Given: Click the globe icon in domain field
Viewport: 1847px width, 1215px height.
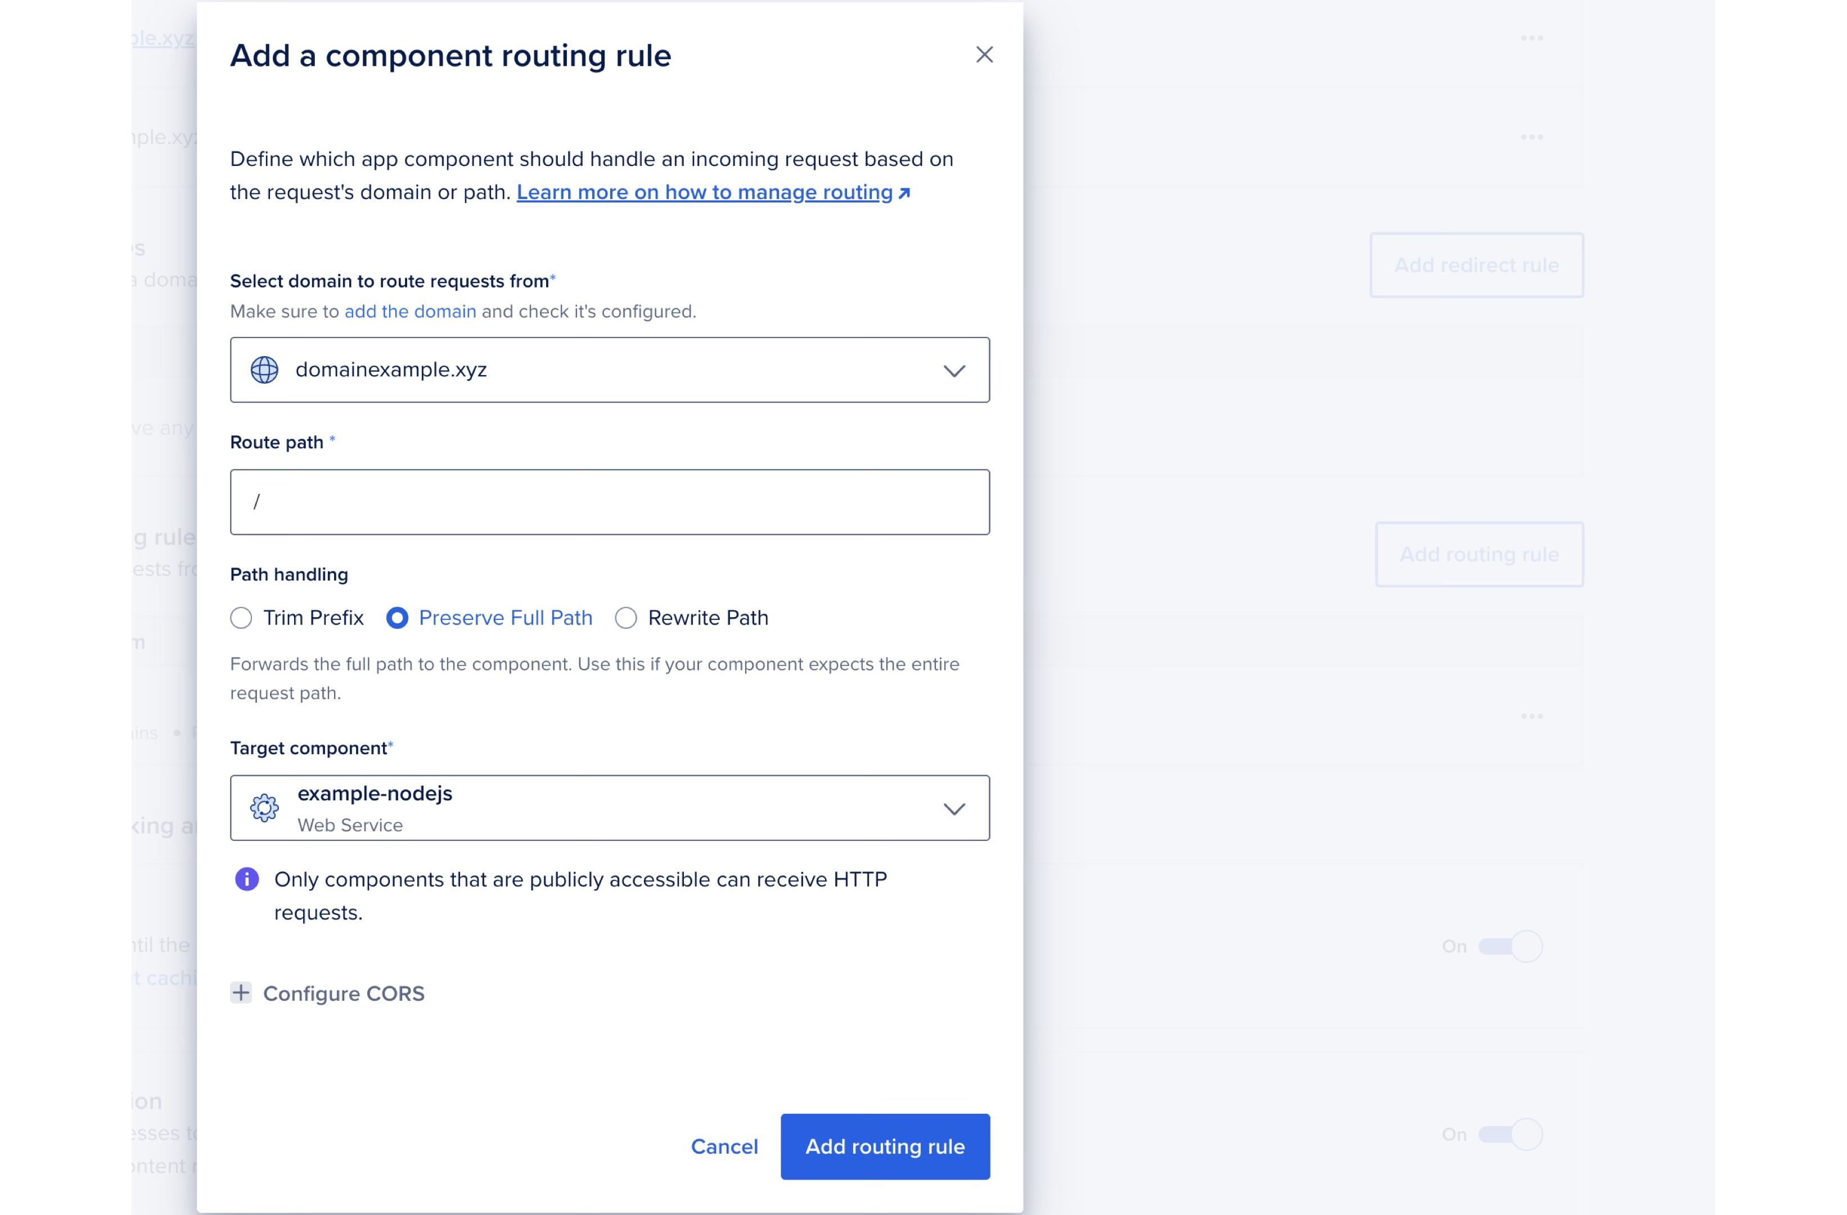Looking at the screenshot, I should click(264, 370).
